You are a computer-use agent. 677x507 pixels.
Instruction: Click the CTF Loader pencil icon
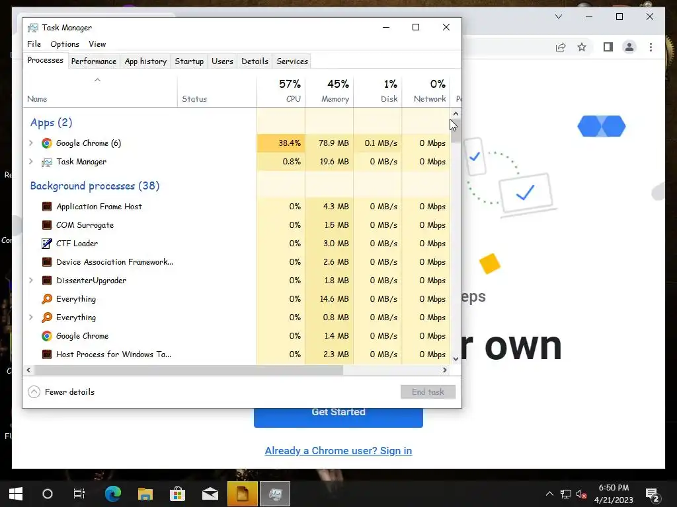coord(47,244)
